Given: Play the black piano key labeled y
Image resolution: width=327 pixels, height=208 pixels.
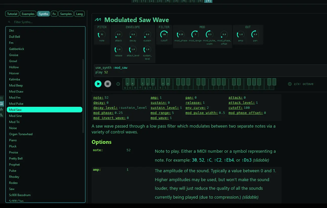Looking at the screenshot, I should click(x=148, y=82).
